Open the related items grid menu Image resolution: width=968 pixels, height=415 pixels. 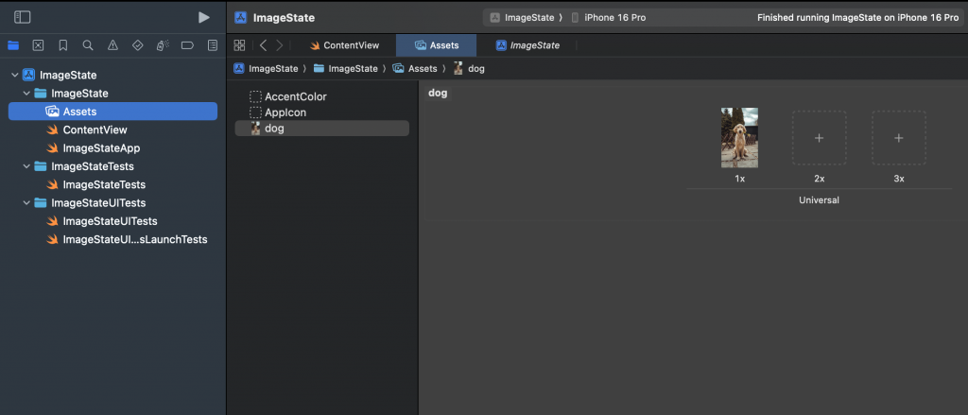[240, 45]
